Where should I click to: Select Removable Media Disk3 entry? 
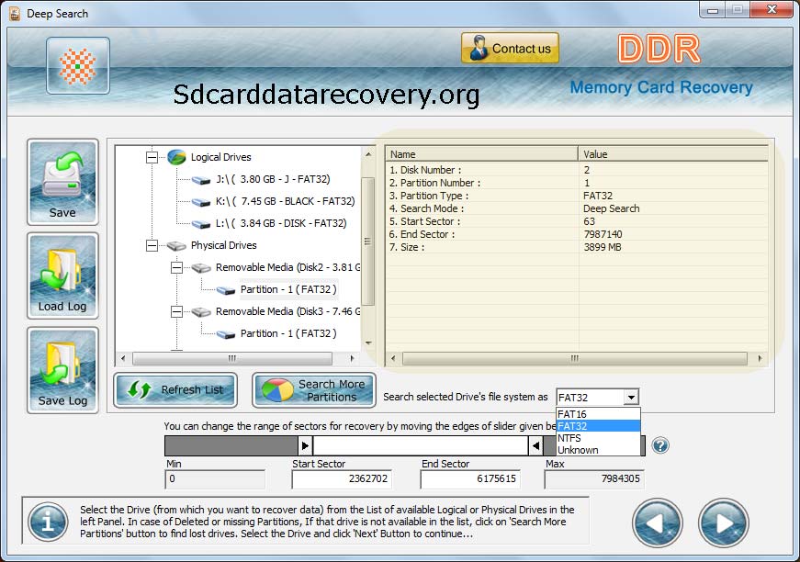point(287,311)
